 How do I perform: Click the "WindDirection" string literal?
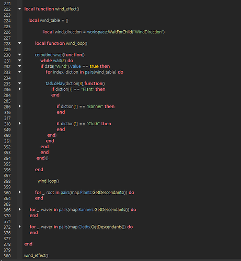coord(148,32)
